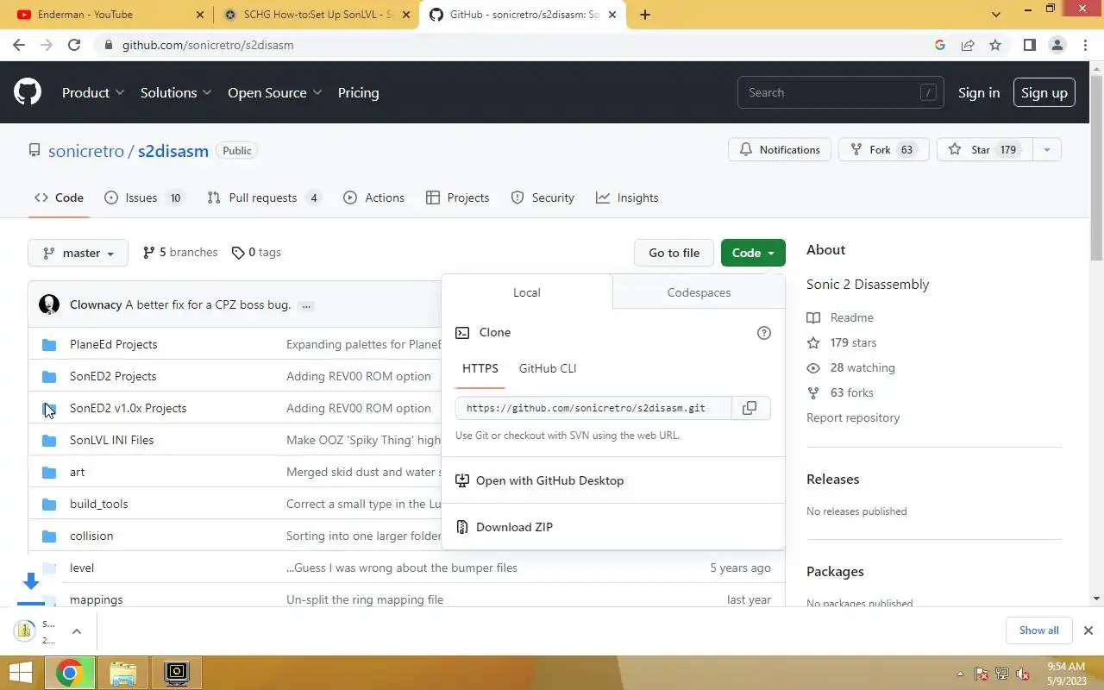Click the Sign up button
Image resolution: width=1104 pixels, height=690 pixels.
pos(1044,92)
